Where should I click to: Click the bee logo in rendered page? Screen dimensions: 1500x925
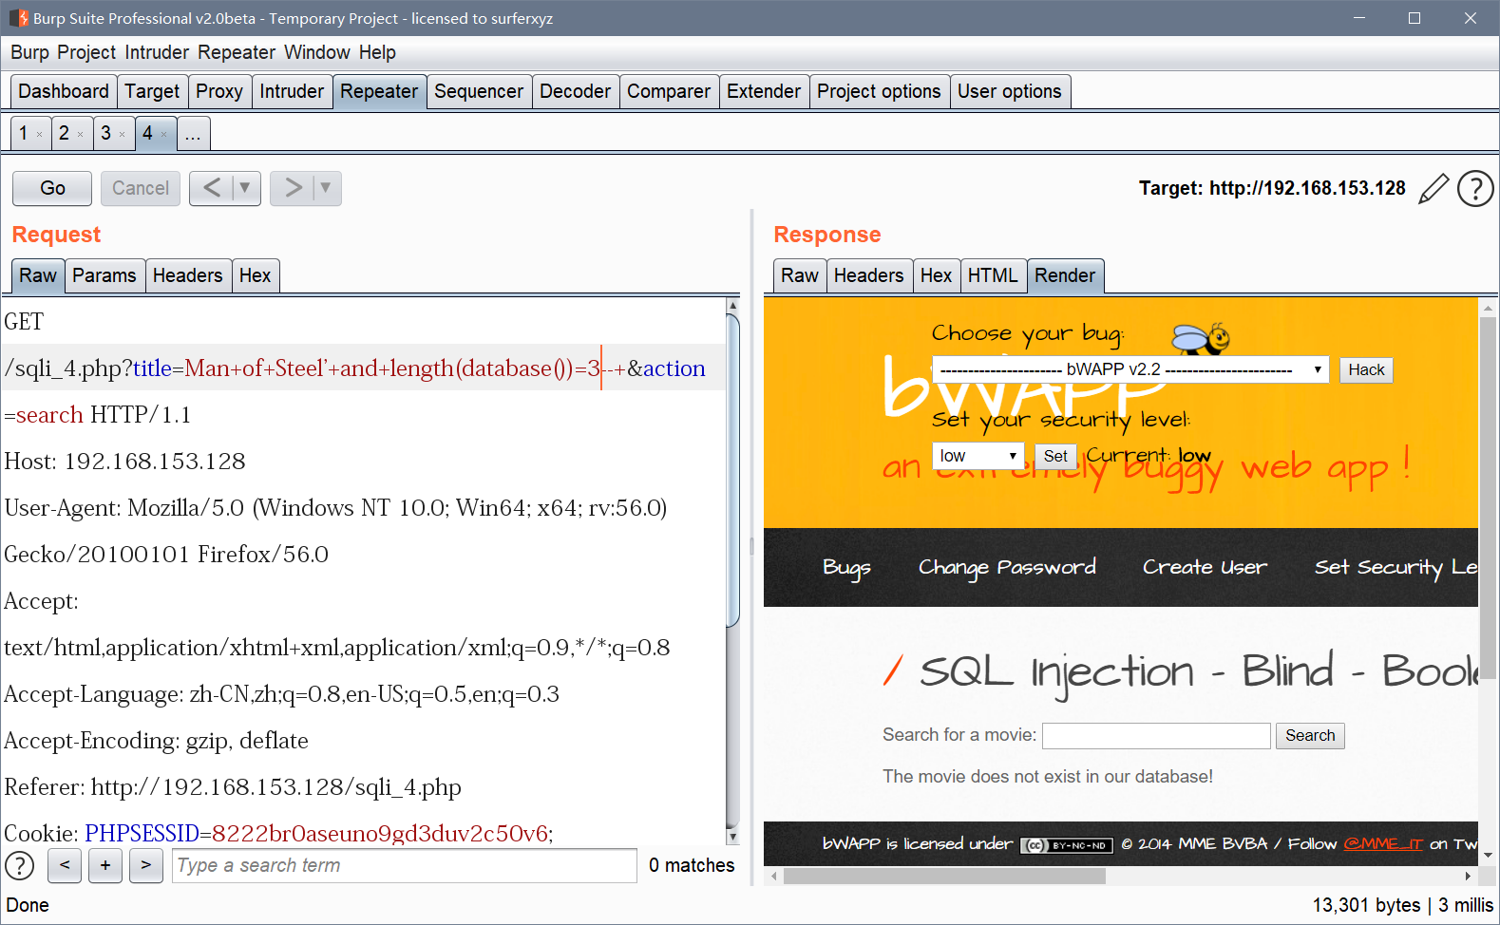click(1201, 337)
